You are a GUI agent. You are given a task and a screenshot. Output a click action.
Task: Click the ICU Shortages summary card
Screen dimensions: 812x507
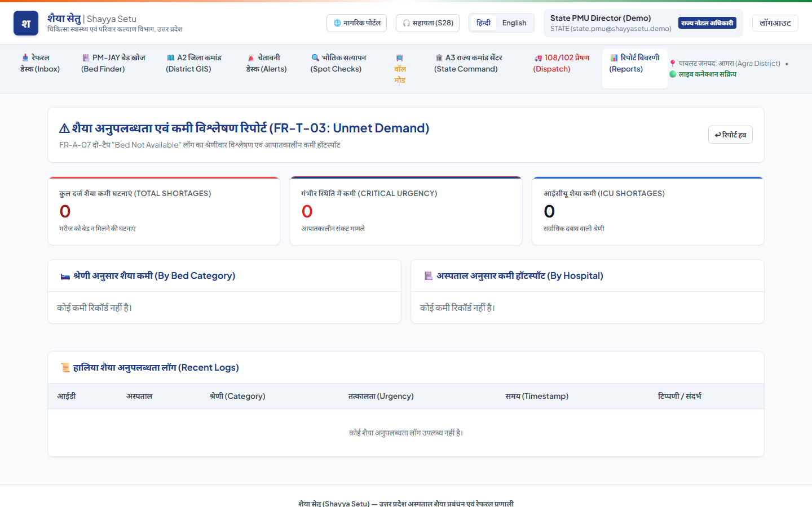pyautogui.click(x=648, y=211)
